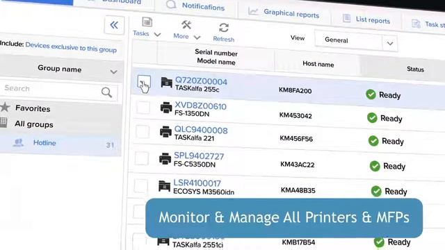Click the printer icon for SPL9402727
This screenshot has width=445, height=250.
tap(165, 158)
